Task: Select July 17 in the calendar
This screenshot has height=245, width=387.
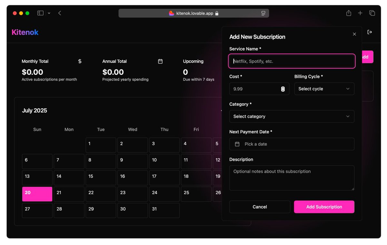Action: 164,178
